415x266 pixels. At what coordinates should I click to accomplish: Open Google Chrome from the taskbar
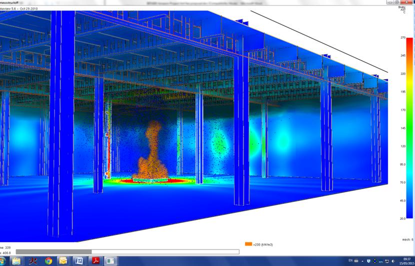click(x=48, y=261)
